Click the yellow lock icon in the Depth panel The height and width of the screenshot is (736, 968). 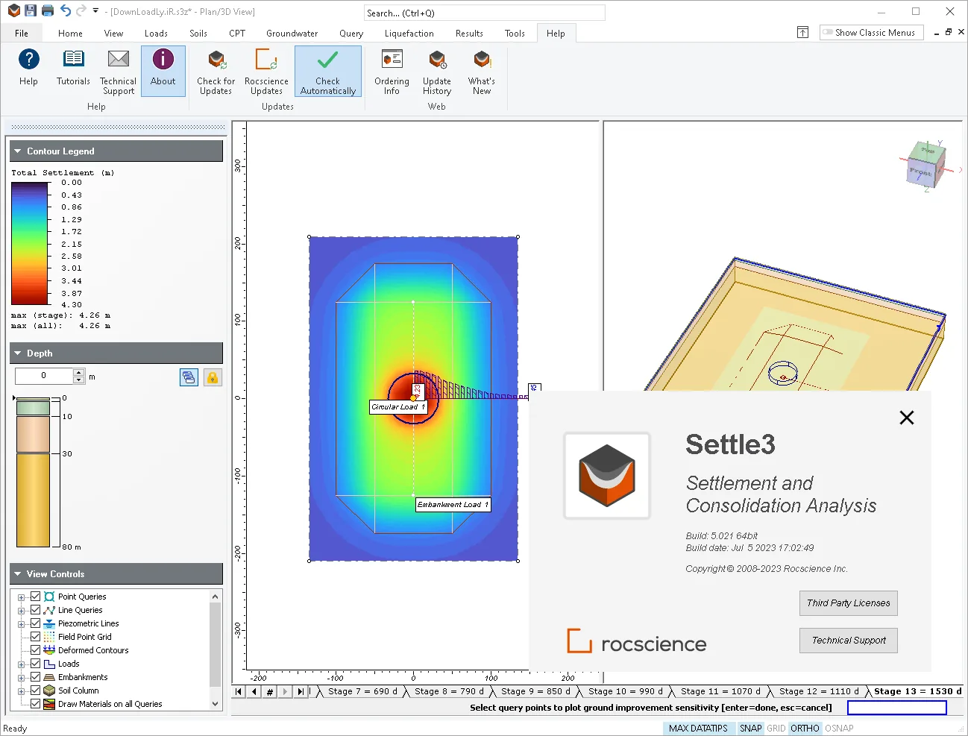213,377
